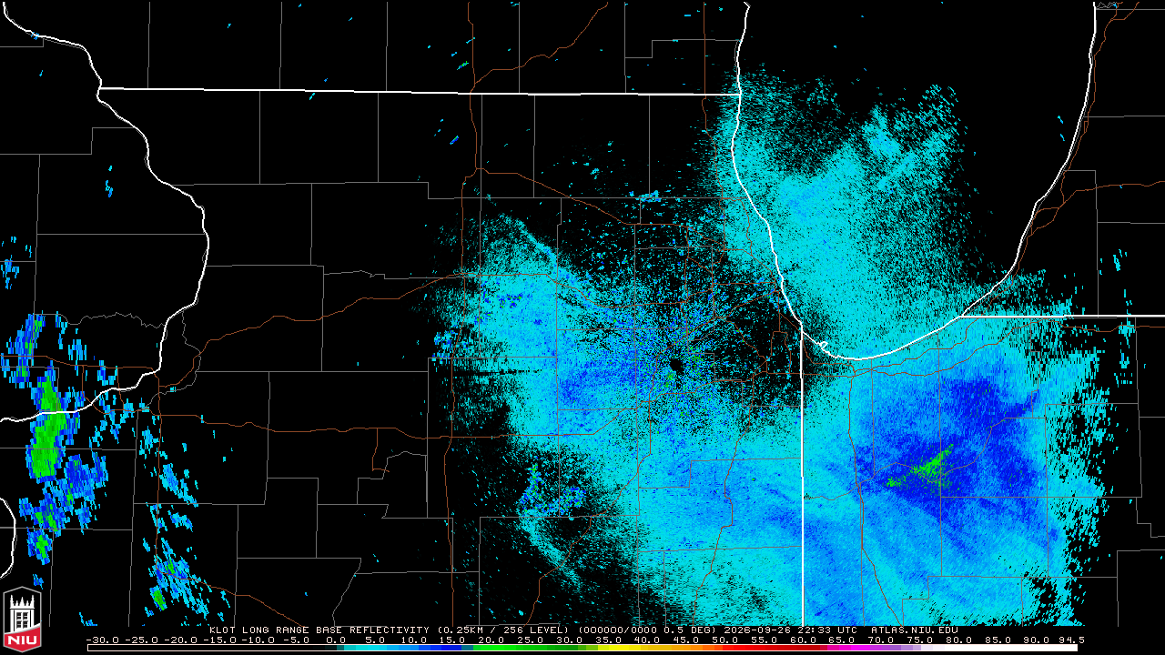Click the NIU castle logo

tap(21, 621)
